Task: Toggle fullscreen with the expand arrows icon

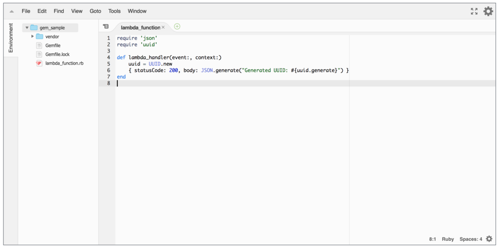Action: click(474, 11)
